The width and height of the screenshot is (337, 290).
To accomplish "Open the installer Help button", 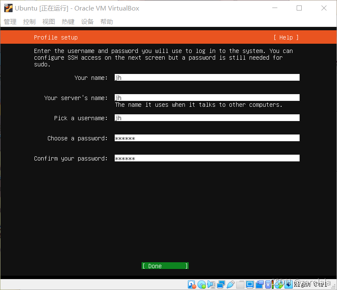I will click(286, 38).
